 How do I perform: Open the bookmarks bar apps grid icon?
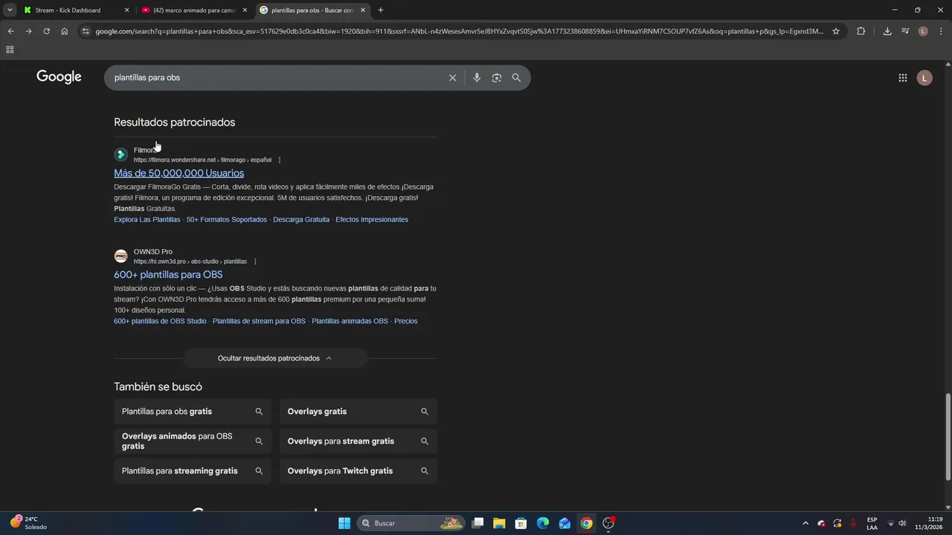[10, 50]
